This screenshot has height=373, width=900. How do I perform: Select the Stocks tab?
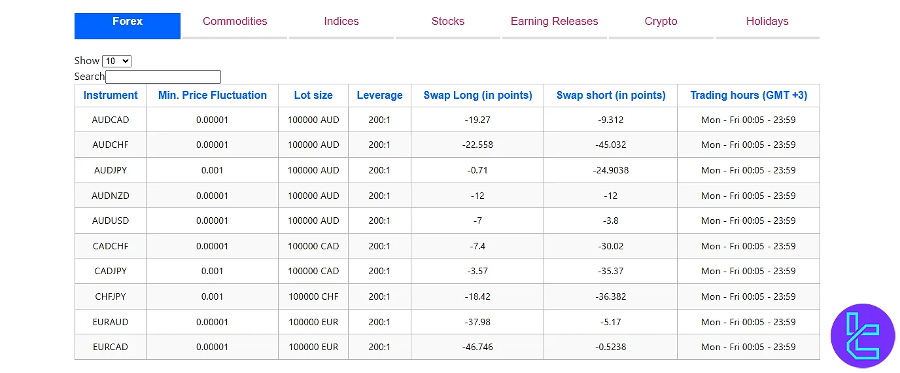(448, 22)
